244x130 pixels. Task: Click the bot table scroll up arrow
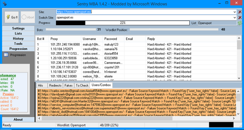tap(239, 38)
